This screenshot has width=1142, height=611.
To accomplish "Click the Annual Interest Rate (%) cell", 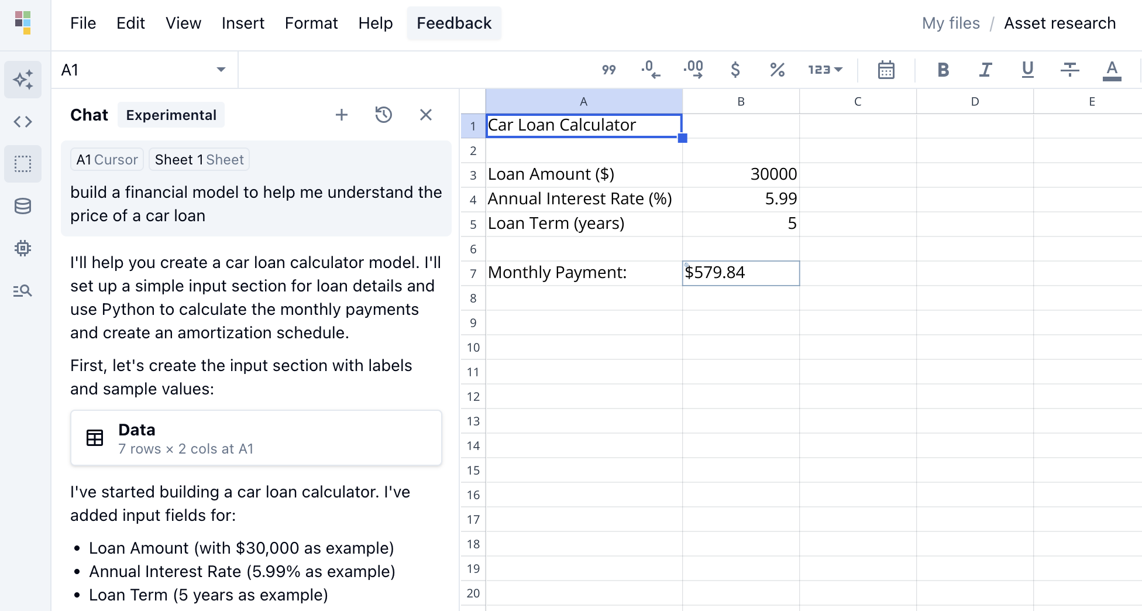I will (x=584, y=200).
